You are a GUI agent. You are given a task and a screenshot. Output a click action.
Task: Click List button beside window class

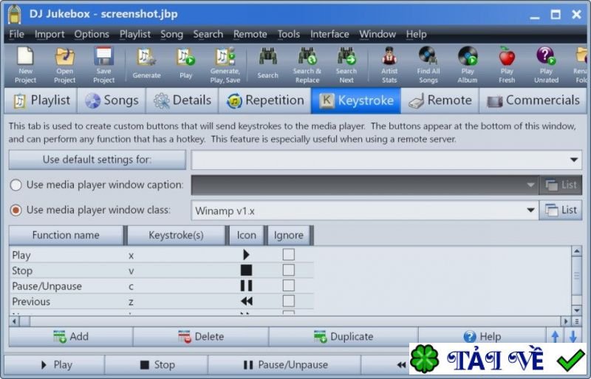tap(561, 210)
